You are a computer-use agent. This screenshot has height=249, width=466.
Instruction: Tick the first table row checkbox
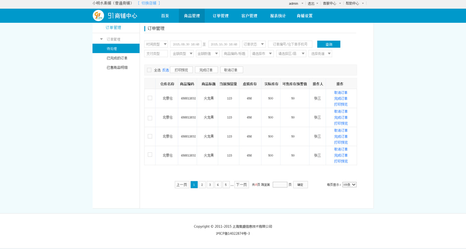point(150,98)
